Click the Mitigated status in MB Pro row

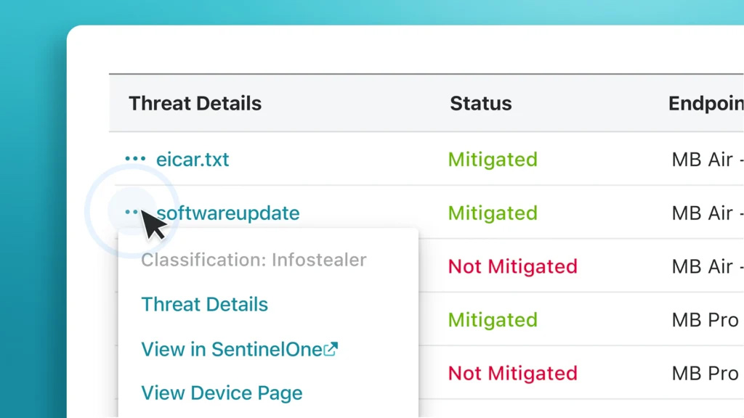pos(493,320)
